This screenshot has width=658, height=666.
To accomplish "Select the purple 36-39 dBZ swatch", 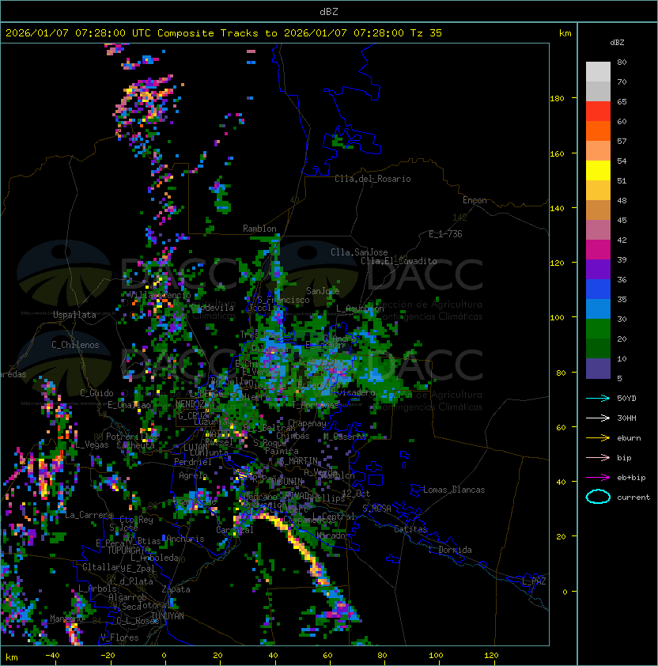I will [598, 269].
